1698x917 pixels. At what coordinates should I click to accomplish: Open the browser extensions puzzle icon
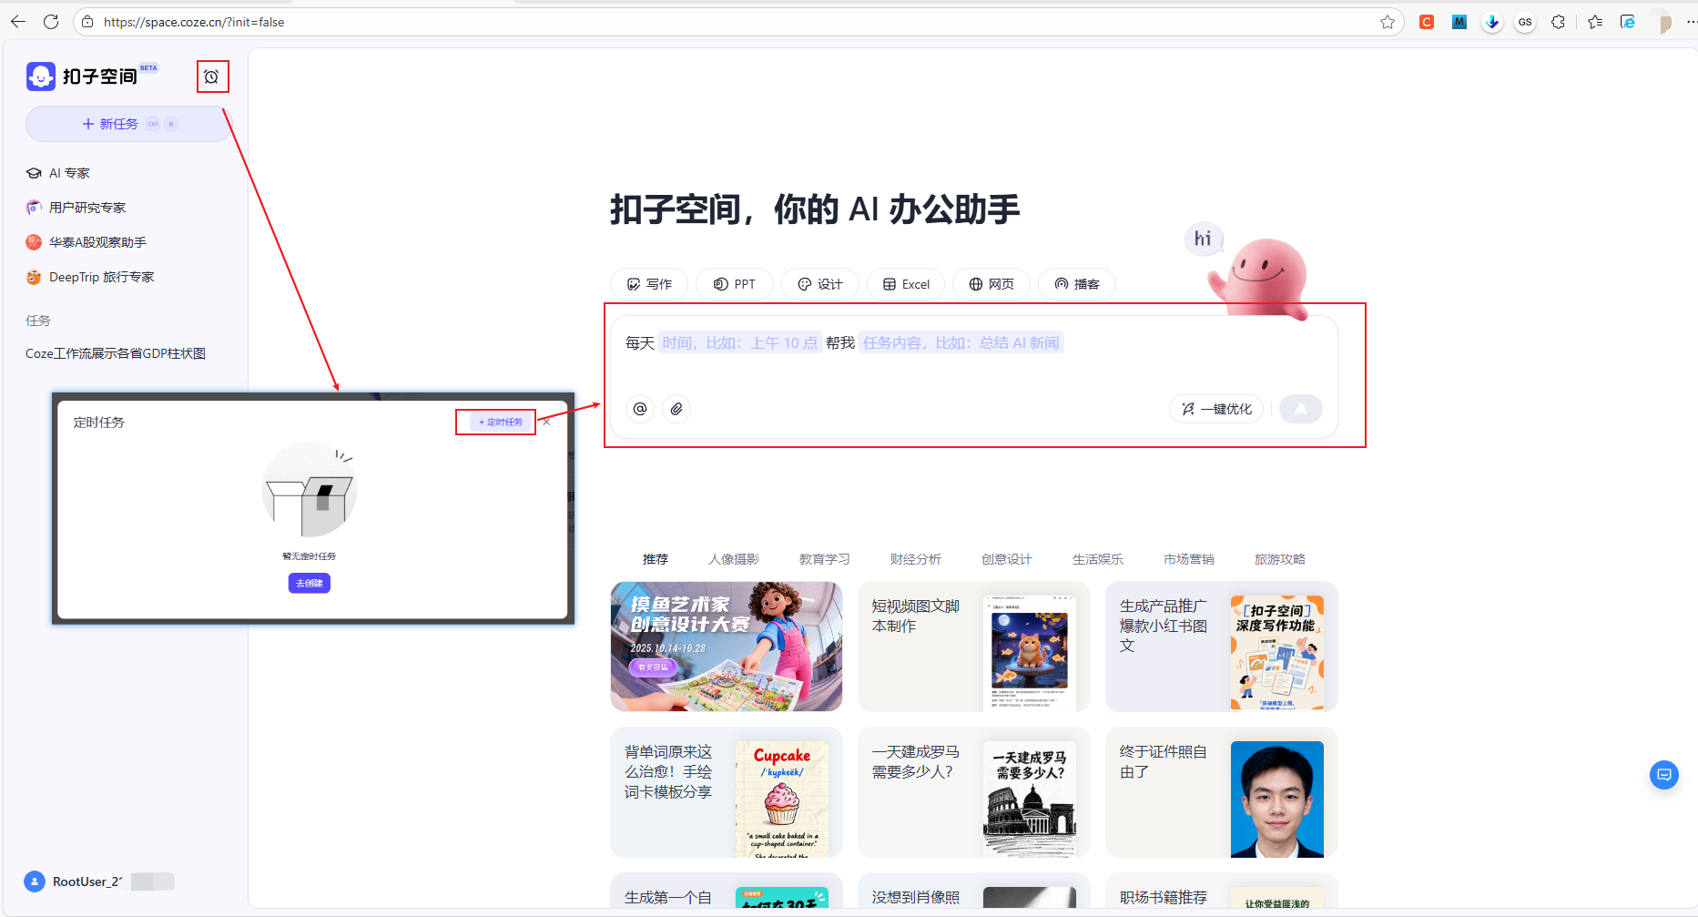pos(1559,22)
